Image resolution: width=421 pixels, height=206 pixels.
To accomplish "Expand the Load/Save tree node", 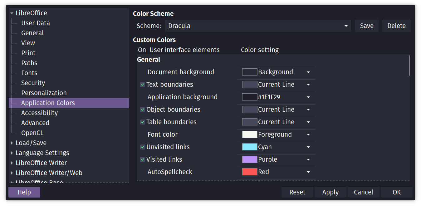I will click(x=12, y=143).
